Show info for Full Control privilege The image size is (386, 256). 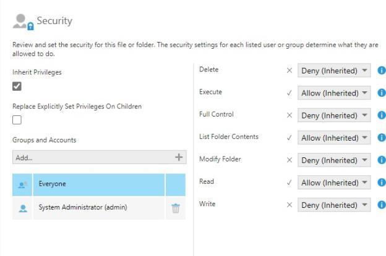click(381, 115)
